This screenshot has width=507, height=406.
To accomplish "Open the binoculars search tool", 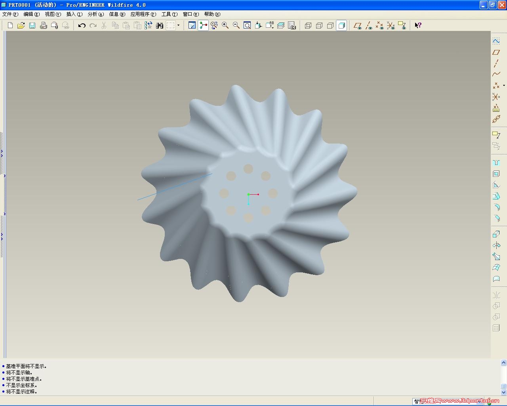I will 160,25.
